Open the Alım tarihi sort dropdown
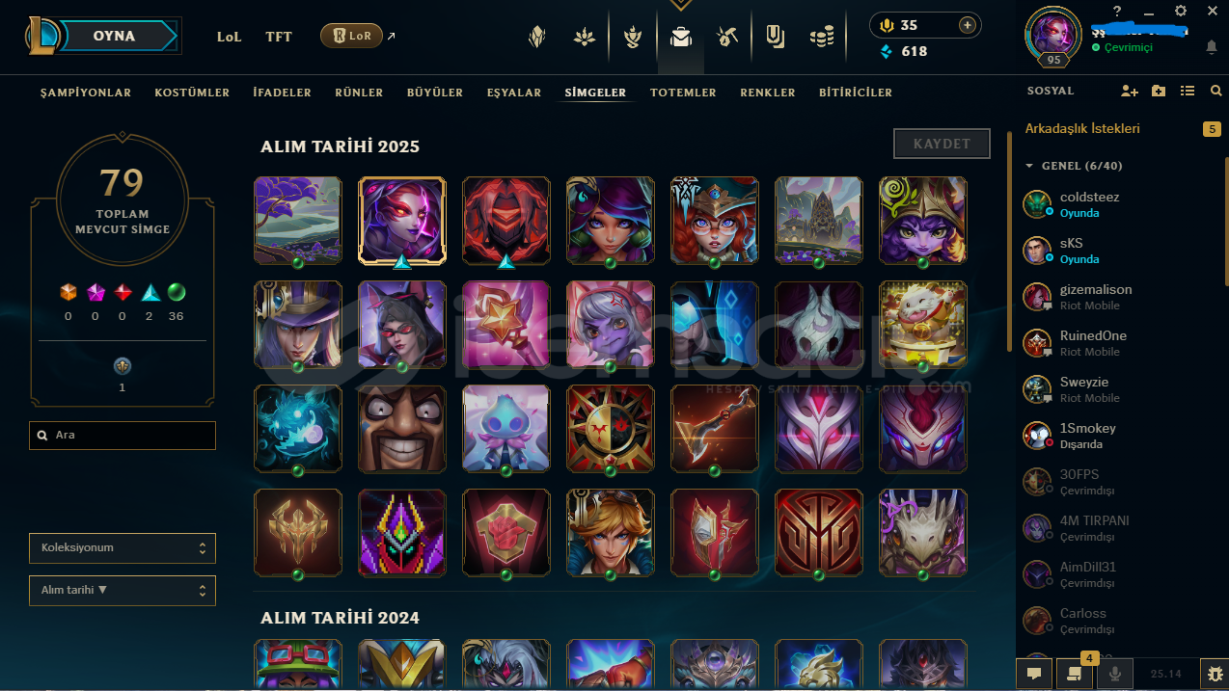This screenshot has width=1229, height=691. (x=123, y=590)
